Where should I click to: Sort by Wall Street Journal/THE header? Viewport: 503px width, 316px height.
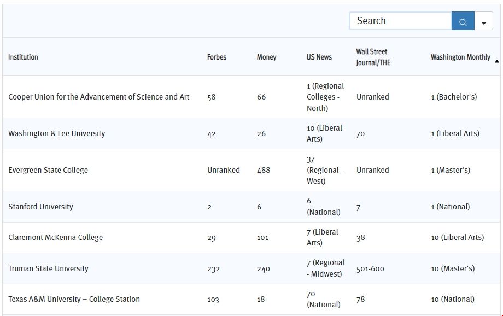coord(373,57)
